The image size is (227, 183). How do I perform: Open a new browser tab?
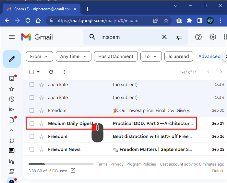tap(87, 9)
